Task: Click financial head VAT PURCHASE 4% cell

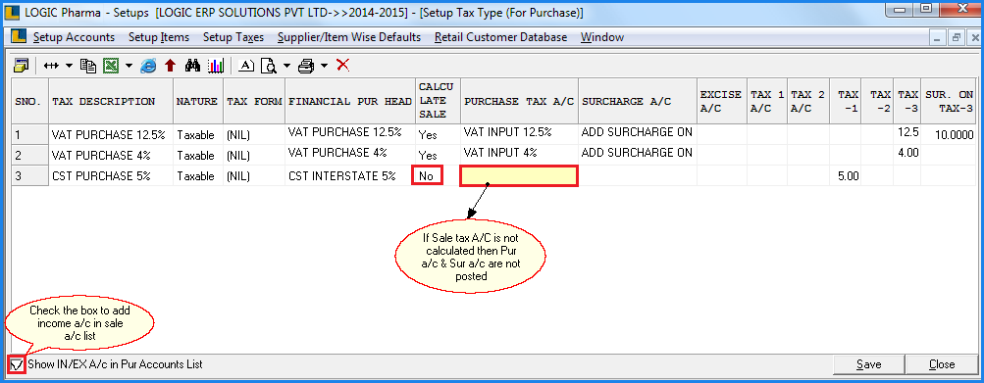Action: coord(349,156)
